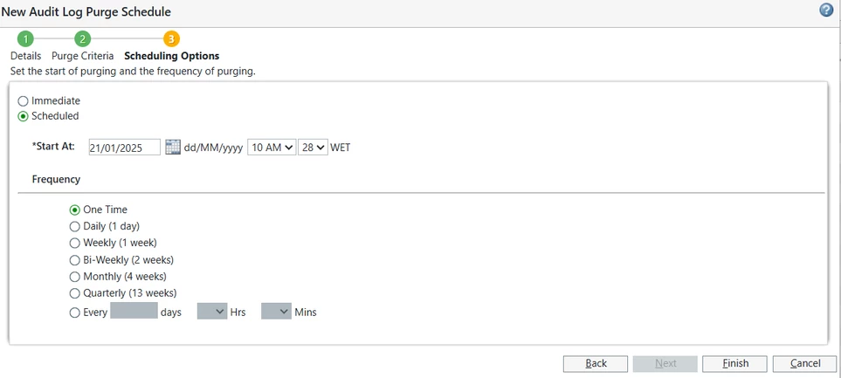This screenshot has width=841, height=378.
Task: Go to step 2 Purge Criteria circle
Action: (82, 38)
